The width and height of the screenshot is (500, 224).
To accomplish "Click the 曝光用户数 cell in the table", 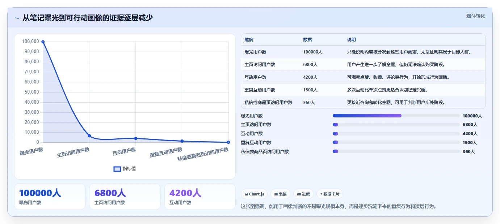I will click(x=255, y=52).
